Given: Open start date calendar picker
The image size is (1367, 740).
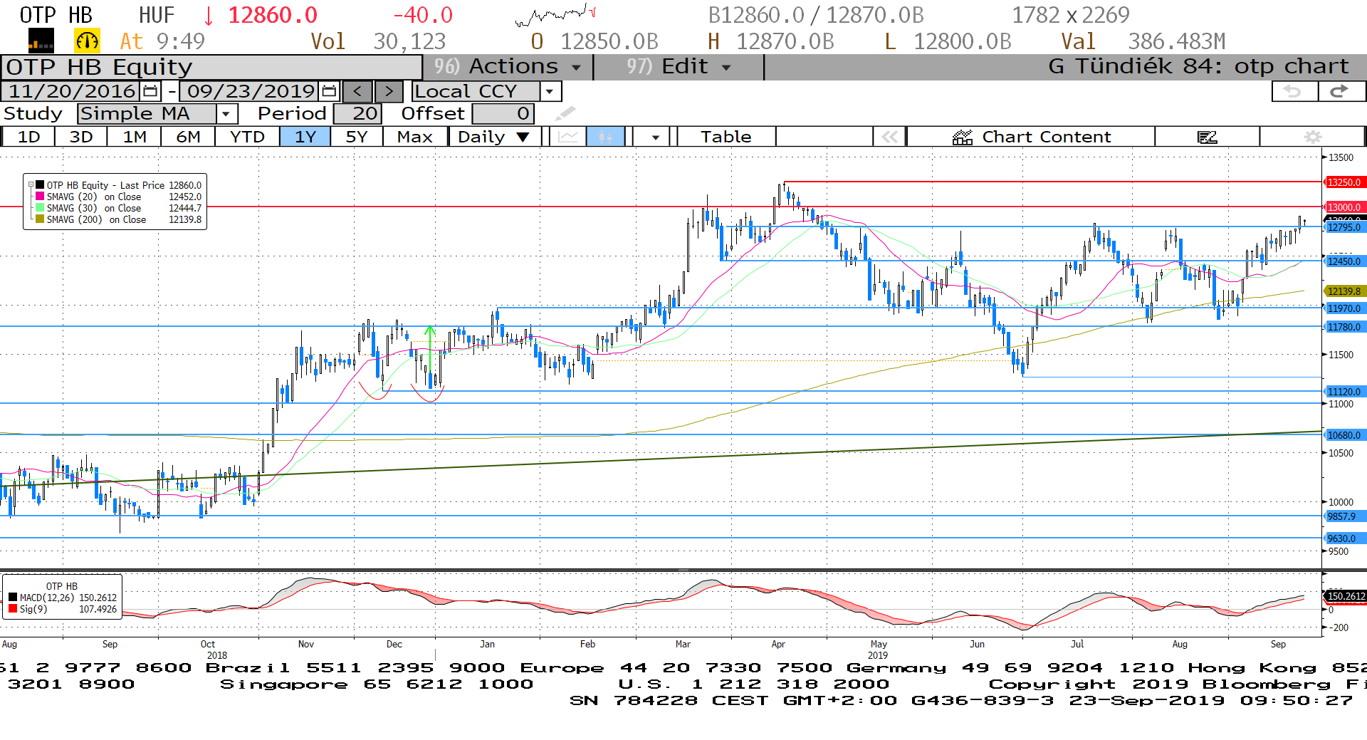Looking at the screenshot, I should click(x=150, y=91).
